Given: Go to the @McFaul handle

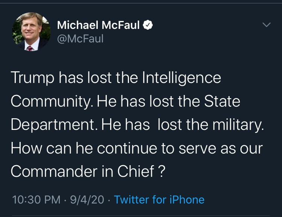Looking at the screenshot, I should 80,38.
